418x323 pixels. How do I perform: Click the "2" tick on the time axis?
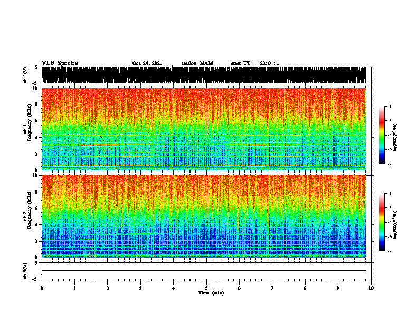point(108,288)
